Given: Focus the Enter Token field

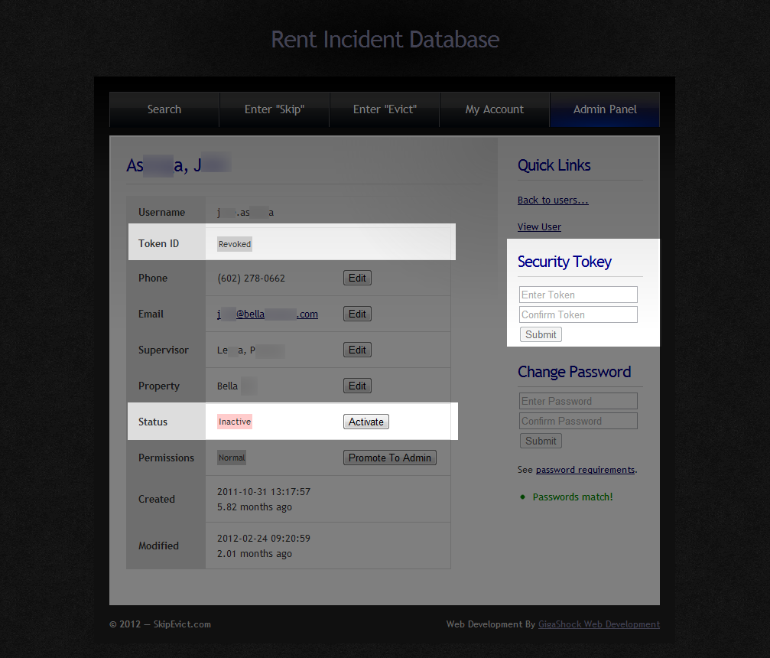Looking at the screenshot, I should tap(578, 295).
